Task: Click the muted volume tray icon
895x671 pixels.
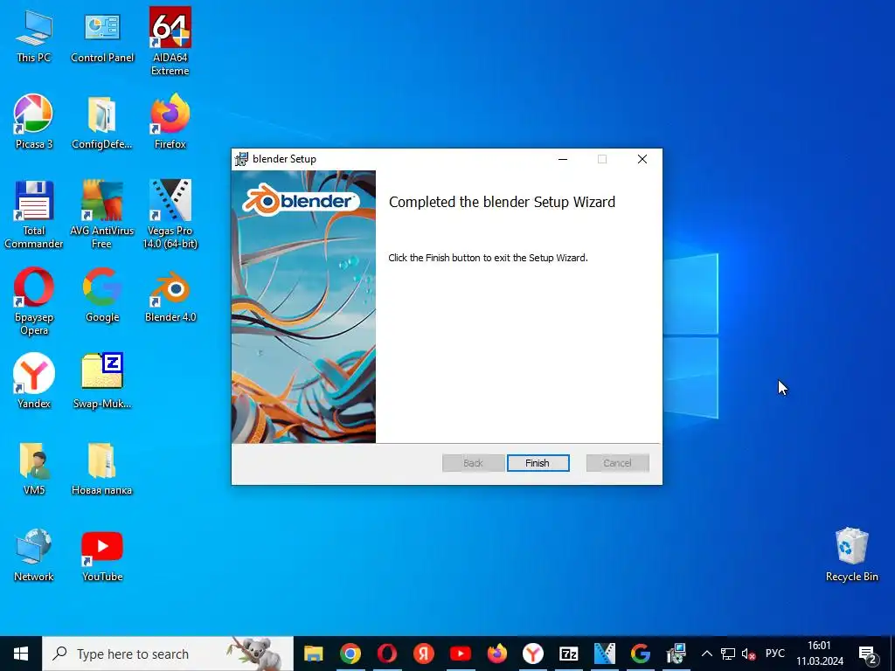Action: 748,654
